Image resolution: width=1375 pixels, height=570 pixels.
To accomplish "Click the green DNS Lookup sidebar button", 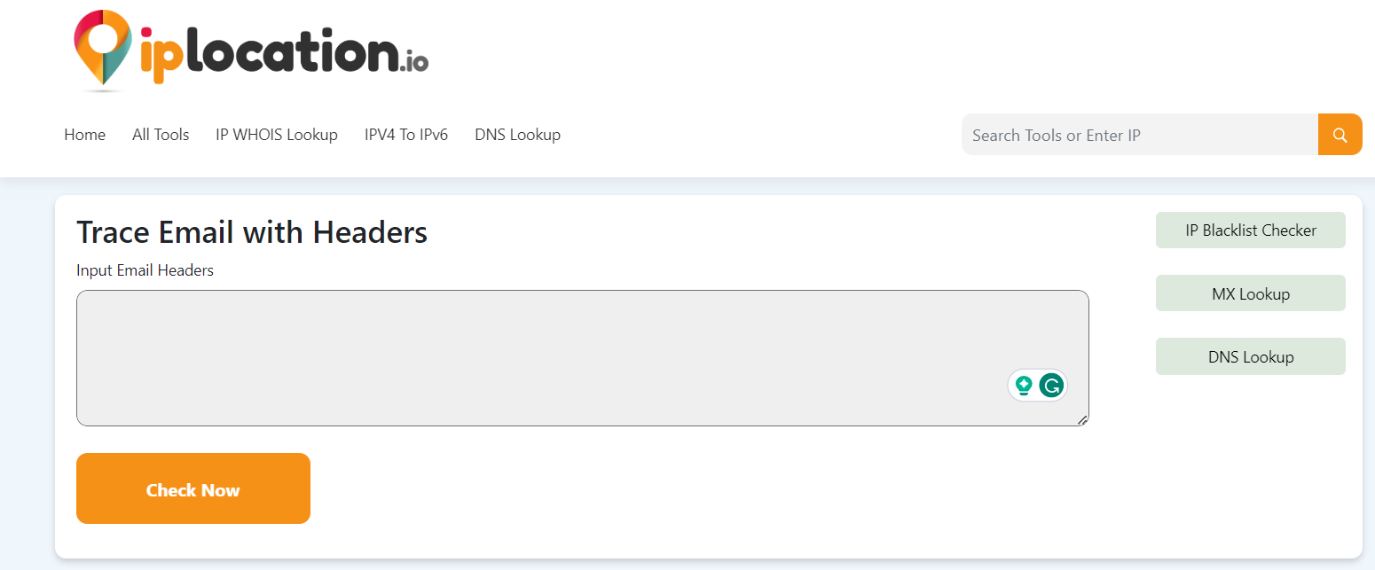I will (x=1250, y=356).
